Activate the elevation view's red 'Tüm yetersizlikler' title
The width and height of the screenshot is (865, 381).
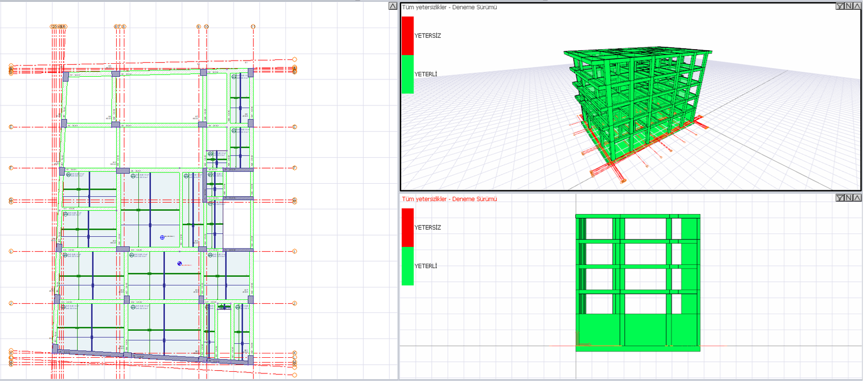point(449,199)
